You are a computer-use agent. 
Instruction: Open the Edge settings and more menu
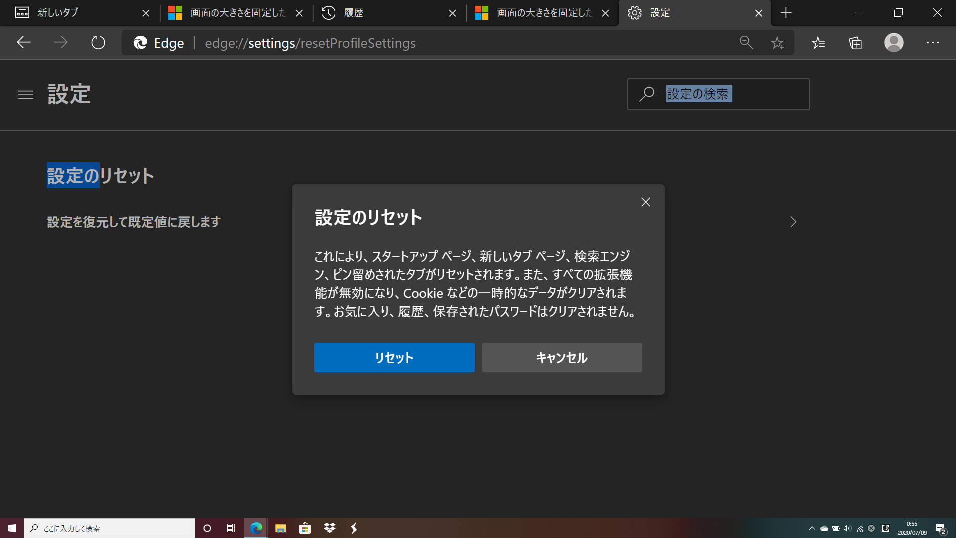pyautogui.click(x=933, y=43)
